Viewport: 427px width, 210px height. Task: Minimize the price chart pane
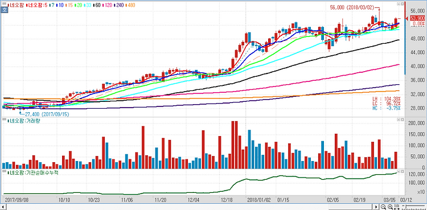pos(399,4)
